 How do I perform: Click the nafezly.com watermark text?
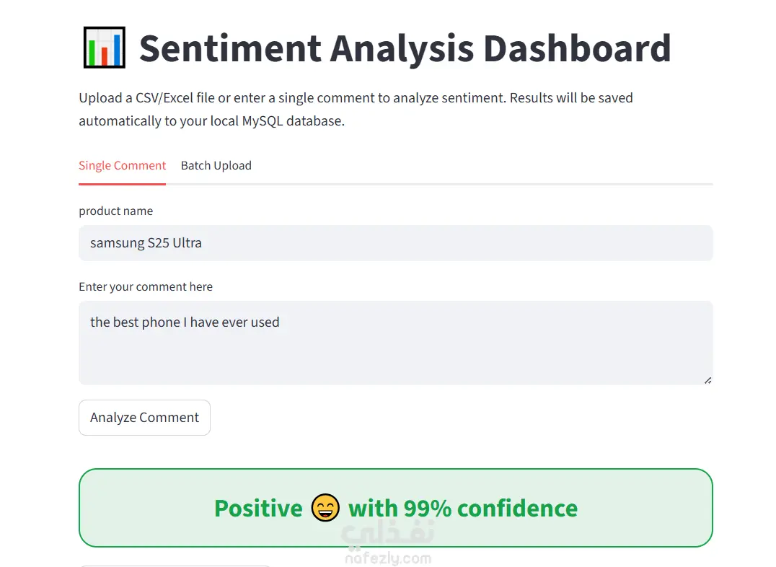click(387, 558)
